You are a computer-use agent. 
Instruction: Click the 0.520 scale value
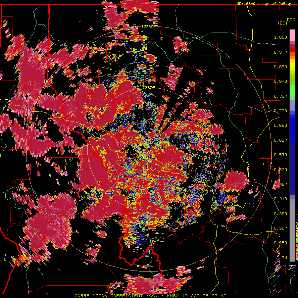[280, 170]
